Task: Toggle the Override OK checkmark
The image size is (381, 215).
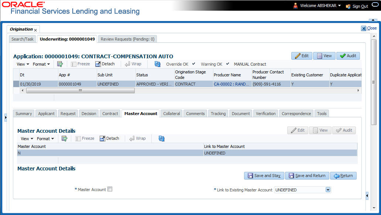Action: (194, 64)
